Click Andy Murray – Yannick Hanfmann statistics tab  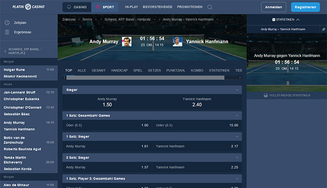[283, 30]
